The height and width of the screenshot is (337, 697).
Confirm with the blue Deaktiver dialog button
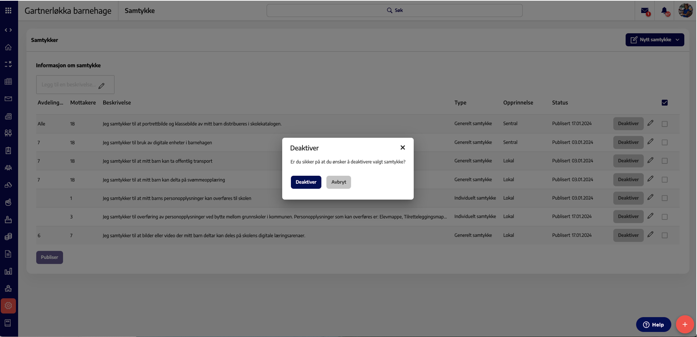point(306,182)
